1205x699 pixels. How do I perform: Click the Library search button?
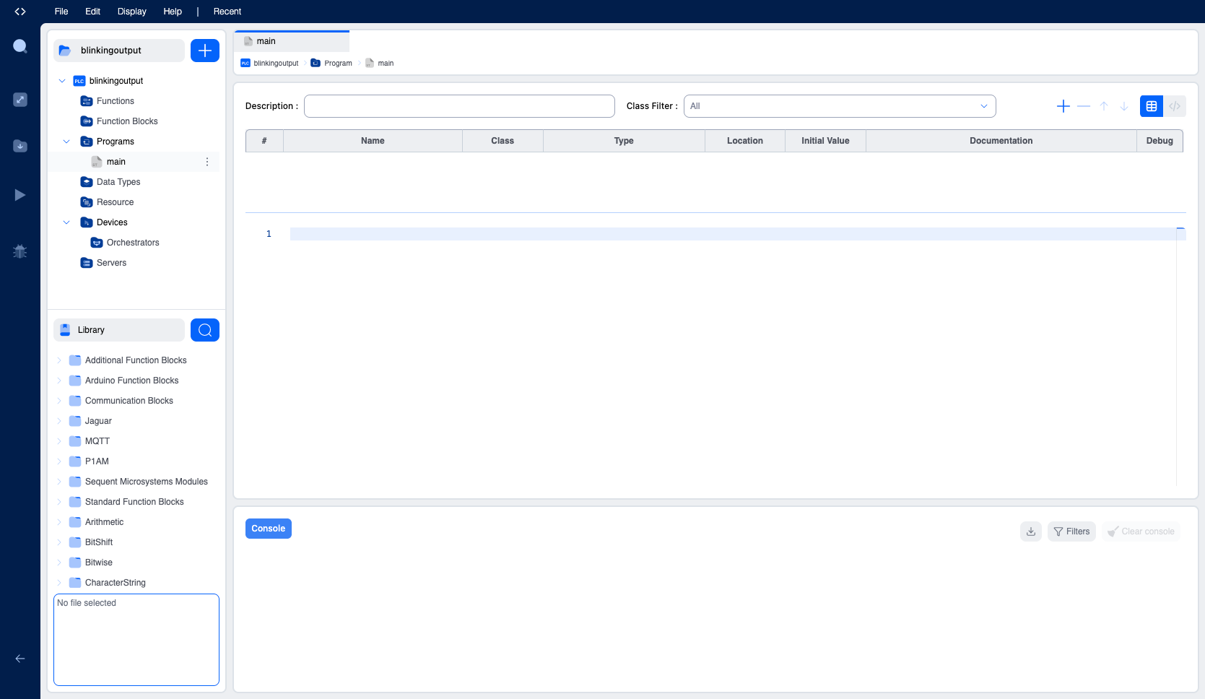coord(205,330)
